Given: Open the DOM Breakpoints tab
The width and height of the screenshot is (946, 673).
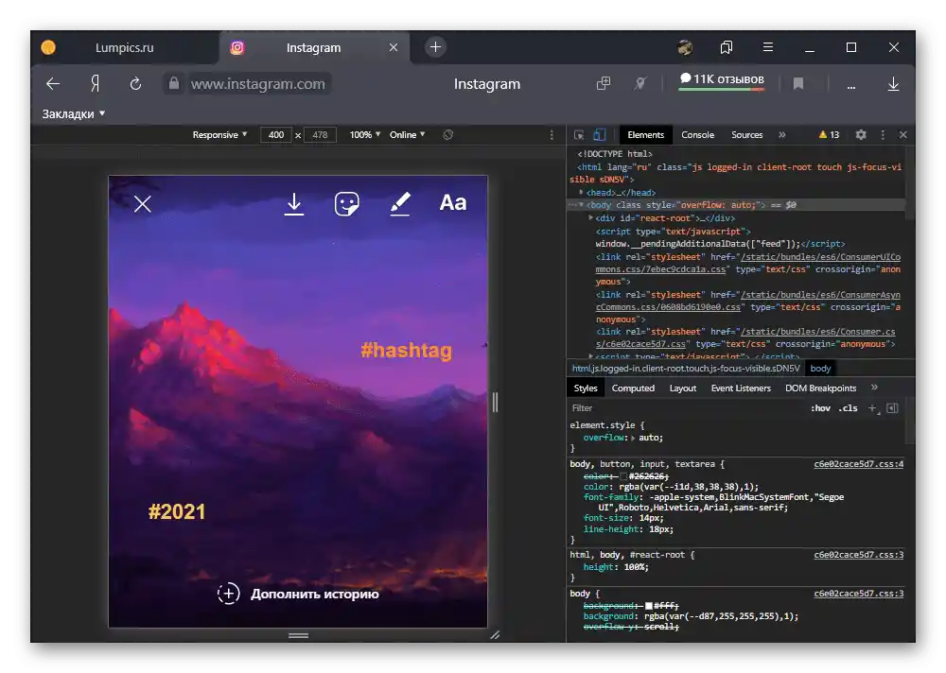Looking at the screenshot, I should tap(820, 388).
